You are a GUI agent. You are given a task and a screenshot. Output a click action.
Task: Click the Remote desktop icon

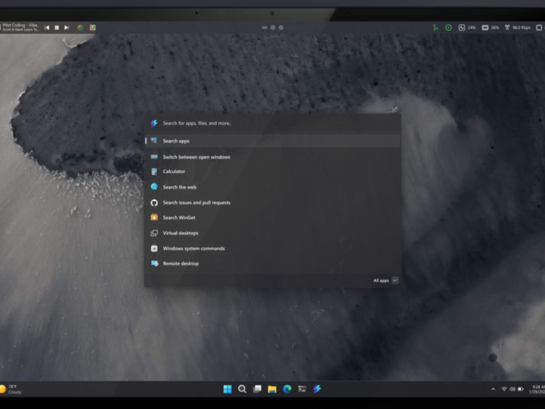154,264
